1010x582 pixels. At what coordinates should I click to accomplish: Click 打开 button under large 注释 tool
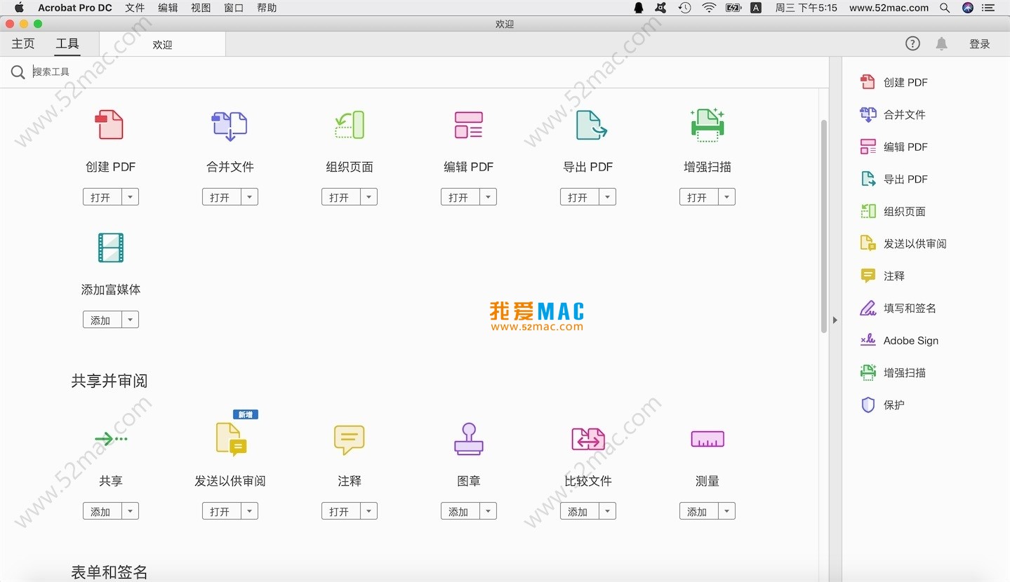click(341, 511)
